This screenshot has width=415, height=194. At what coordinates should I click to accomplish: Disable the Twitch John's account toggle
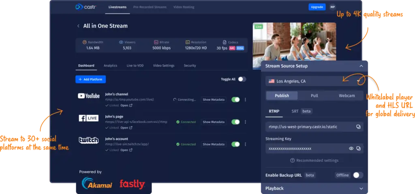coord(235,144)
